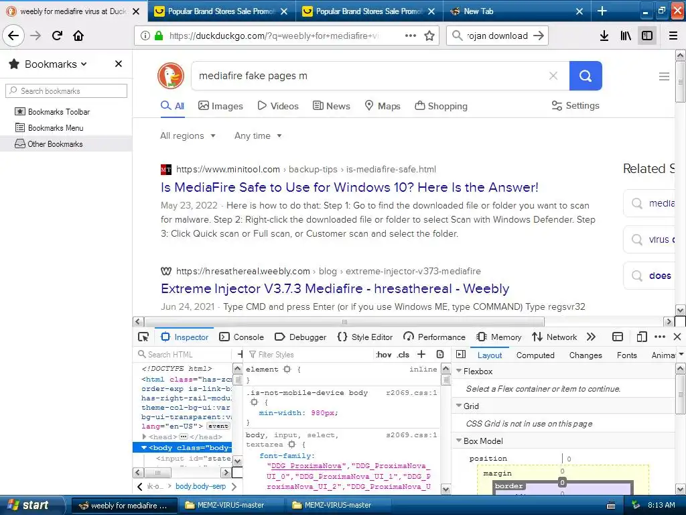This screenshot has width=686, height=515.
Task: Open the Library icon in toolbar
Action: (626, 36)
